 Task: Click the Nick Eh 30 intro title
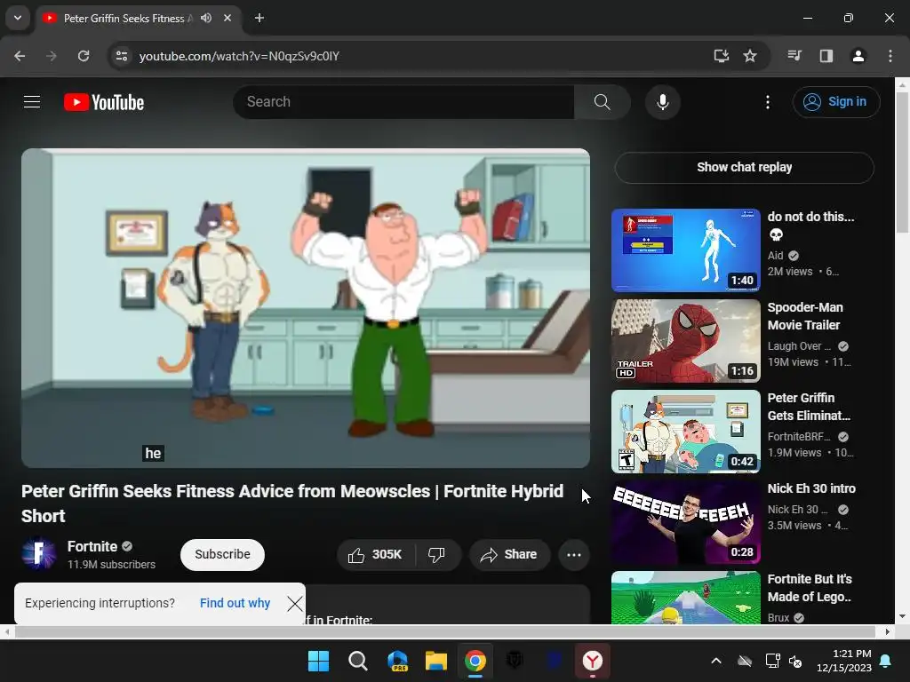pyautogui.click(x=811, y=489)
